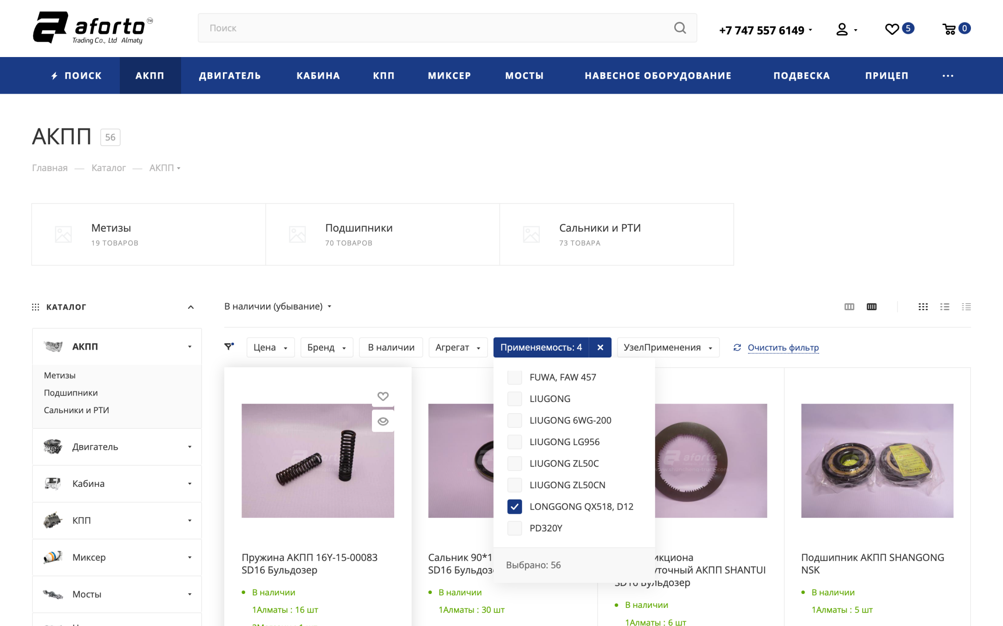Screen dimensions: 1003x626
Task: Toggle the В наличии filter button
Action: point(391,347)
